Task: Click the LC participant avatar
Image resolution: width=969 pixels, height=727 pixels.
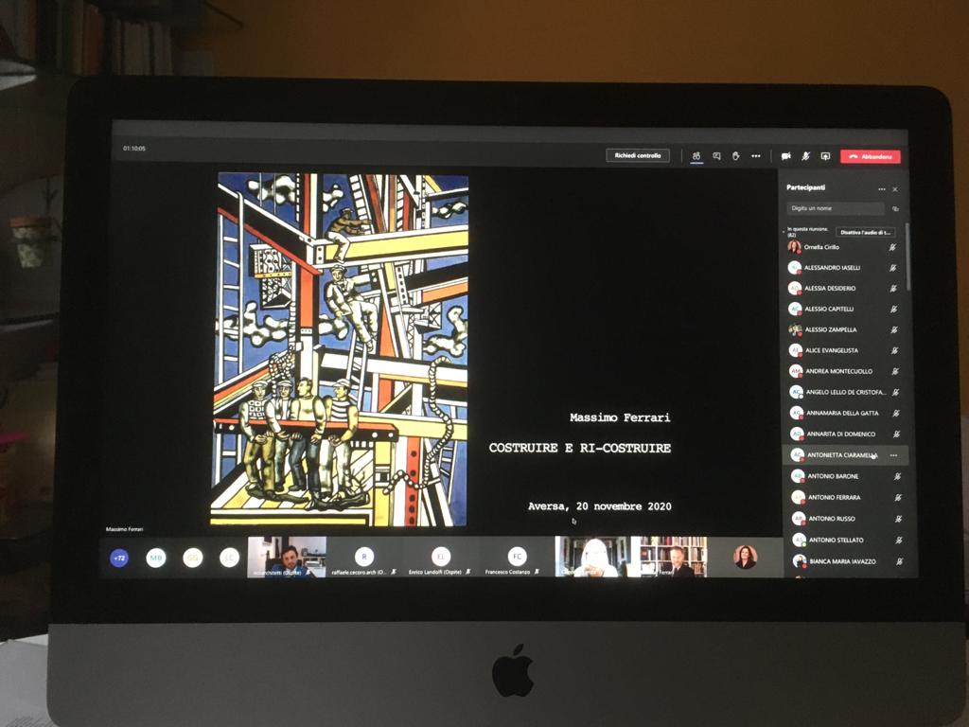Action: (x=229, y=559)
